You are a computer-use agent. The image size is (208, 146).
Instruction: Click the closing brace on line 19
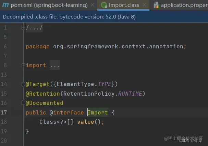pyautogui.click(x=27, y=131)
